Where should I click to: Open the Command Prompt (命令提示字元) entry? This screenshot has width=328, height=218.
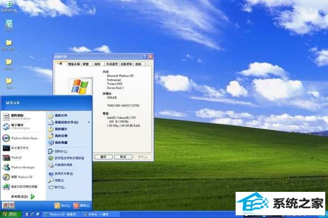[16, 148]
